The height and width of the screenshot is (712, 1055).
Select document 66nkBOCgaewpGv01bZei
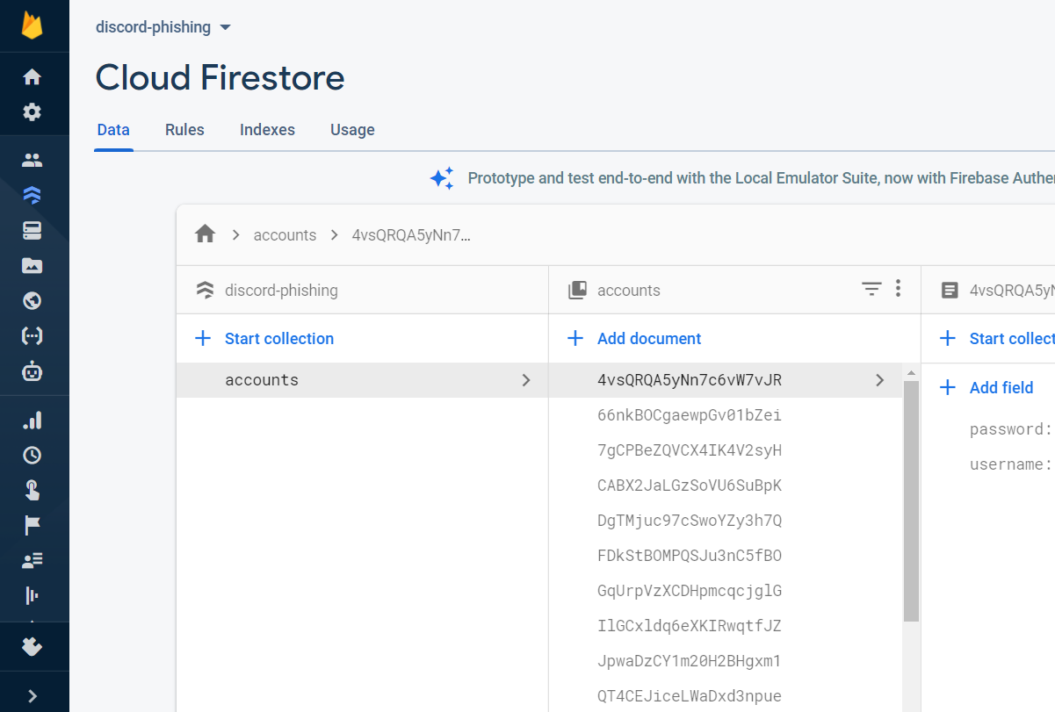click(726, 415)
